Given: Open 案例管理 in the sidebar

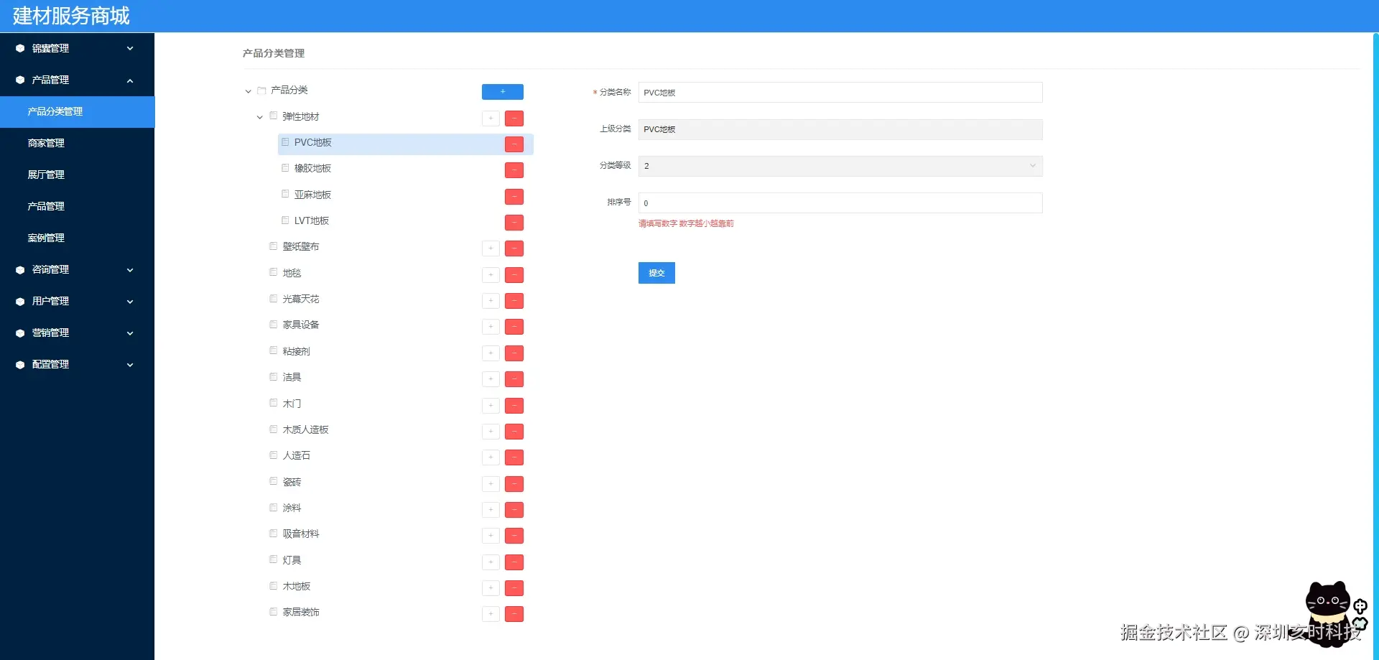Looking at the screenshot, I should pos(77,238).
